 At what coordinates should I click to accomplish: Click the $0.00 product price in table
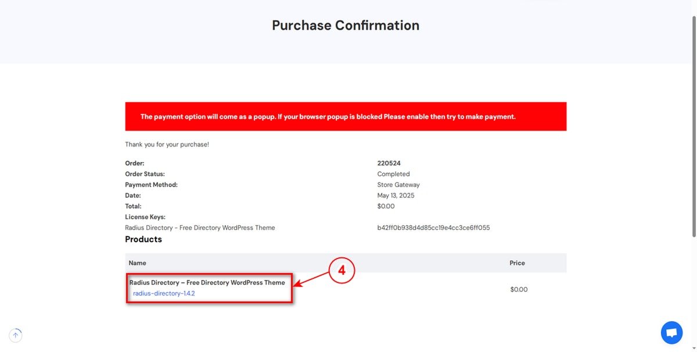pos(519,289)
